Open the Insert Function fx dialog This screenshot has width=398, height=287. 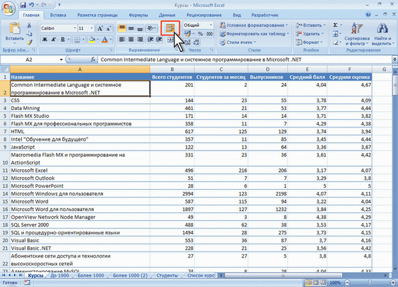point(93,60)
